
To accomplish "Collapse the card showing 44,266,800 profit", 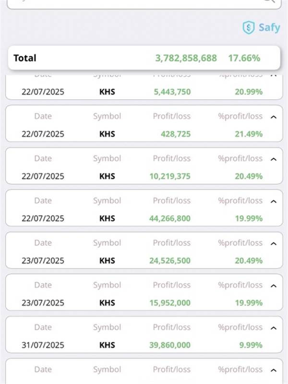I will tap(274, 201).
